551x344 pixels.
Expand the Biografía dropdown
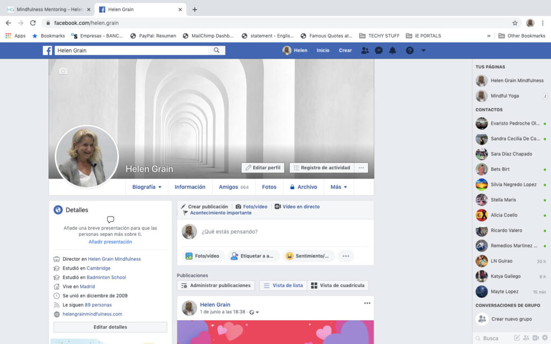click(x=147, y=187)
